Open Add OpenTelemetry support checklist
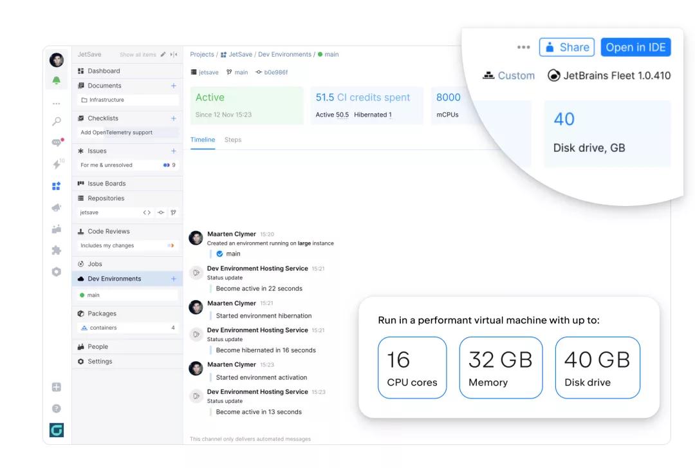The image size is (695, 468). pyautogui.click(x=127, y=132)
